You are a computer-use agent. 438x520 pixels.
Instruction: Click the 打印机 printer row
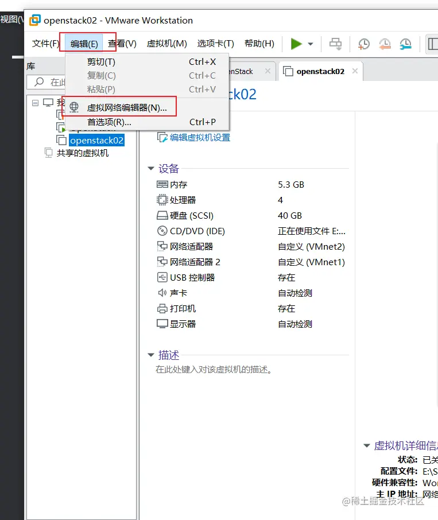[251, 308]
